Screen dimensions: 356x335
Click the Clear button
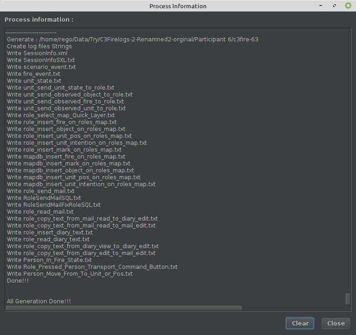click(x=300, y=323)
